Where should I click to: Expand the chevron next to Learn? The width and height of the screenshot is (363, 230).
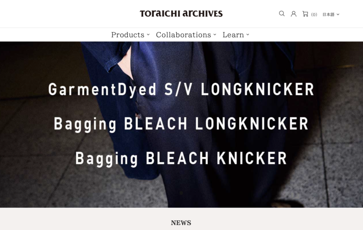tap(248, 34)
